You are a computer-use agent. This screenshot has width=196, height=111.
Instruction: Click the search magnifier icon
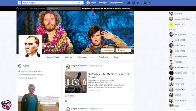(80, 3)
